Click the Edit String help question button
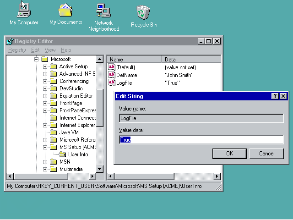 tap(275, 96)
